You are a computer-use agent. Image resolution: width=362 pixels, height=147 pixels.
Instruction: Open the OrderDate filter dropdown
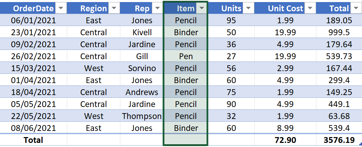pos(61,9)
